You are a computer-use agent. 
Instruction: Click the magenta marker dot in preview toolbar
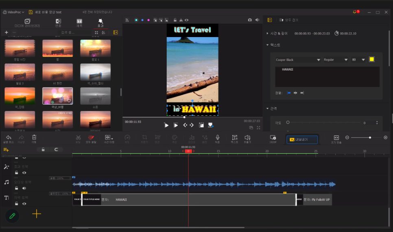click(x=148, y=20)
